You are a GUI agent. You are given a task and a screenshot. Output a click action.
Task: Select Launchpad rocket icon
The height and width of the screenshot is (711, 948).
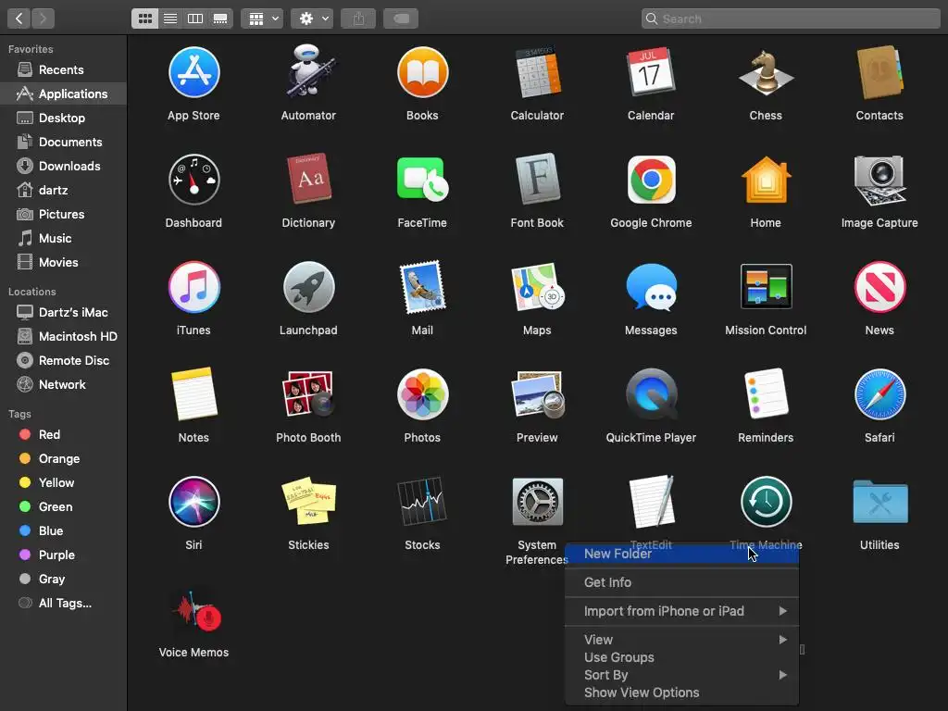[x=308, y=287]
